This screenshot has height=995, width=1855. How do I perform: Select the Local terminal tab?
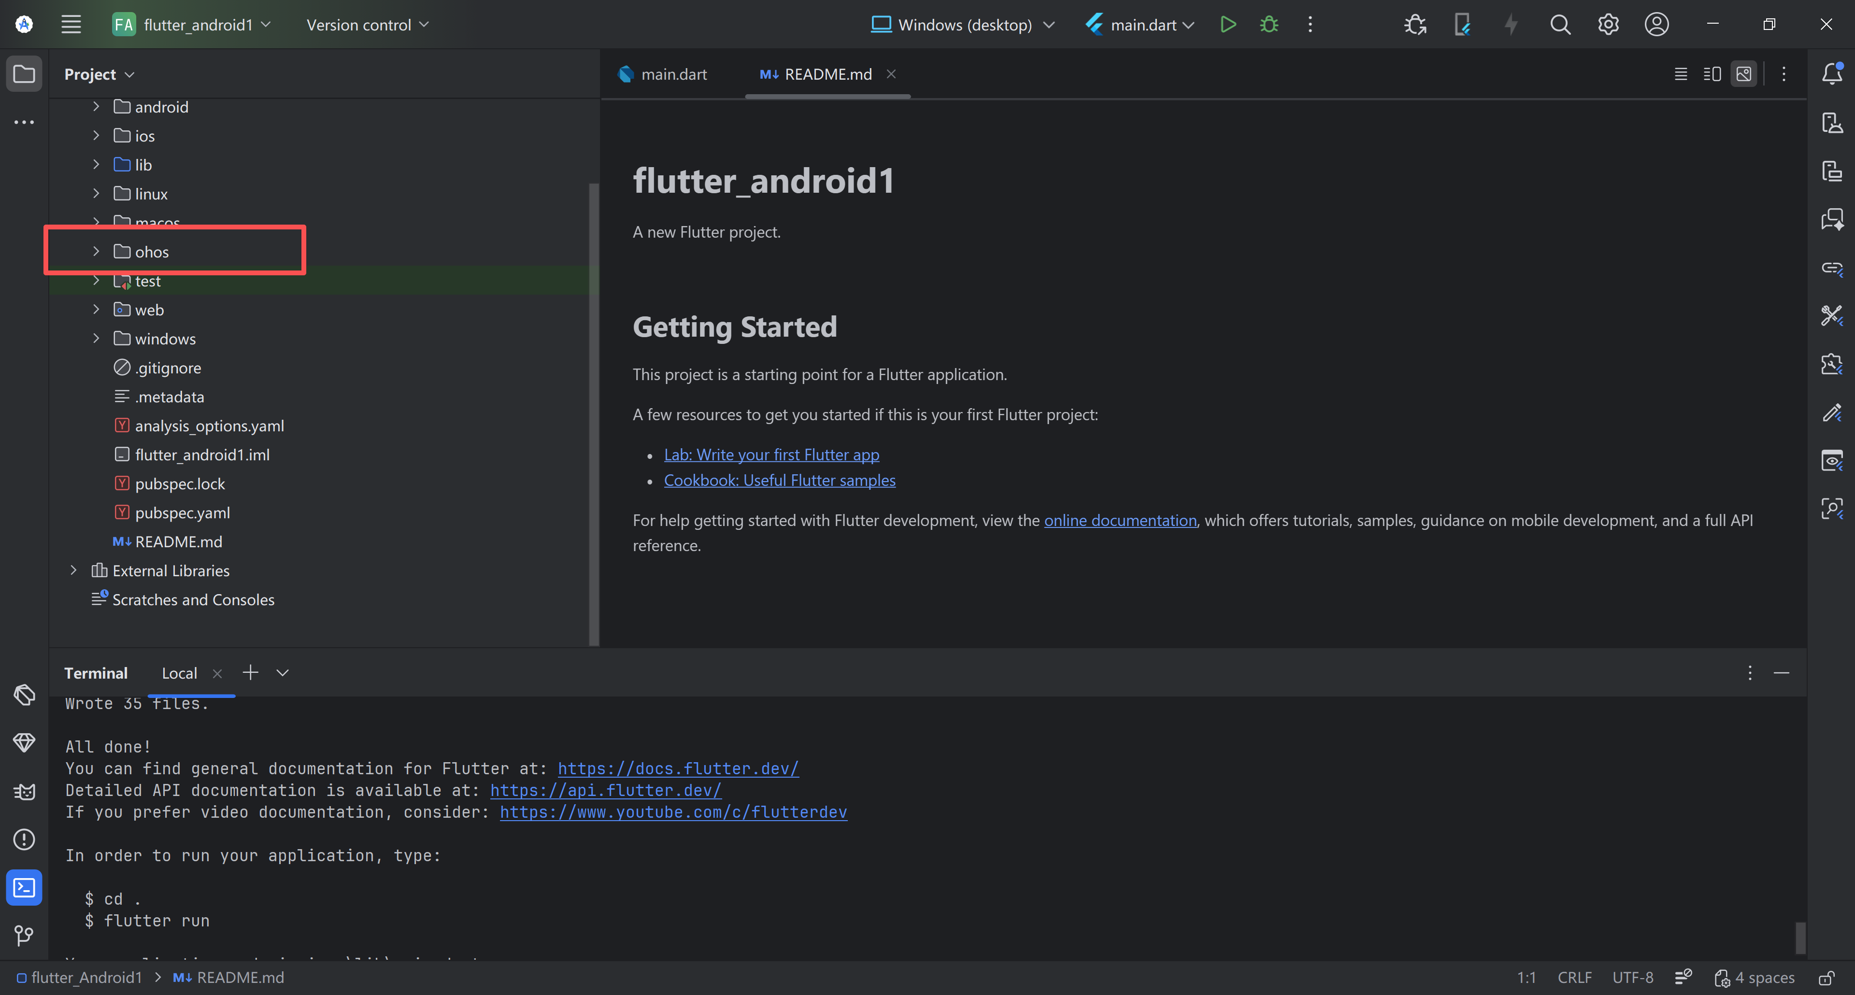pos(179,673)
